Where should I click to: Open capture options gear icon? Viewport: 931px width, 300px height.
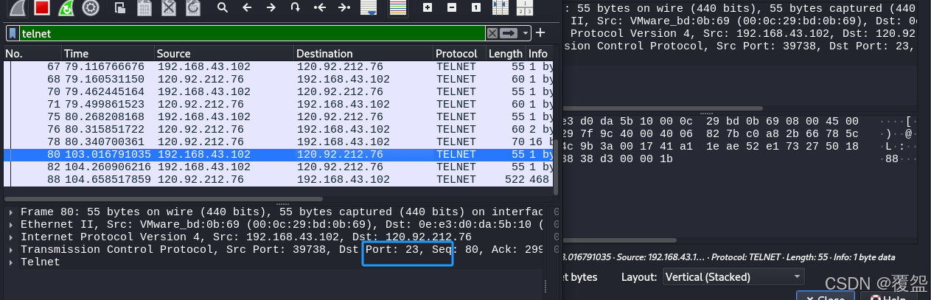(91, 7)
